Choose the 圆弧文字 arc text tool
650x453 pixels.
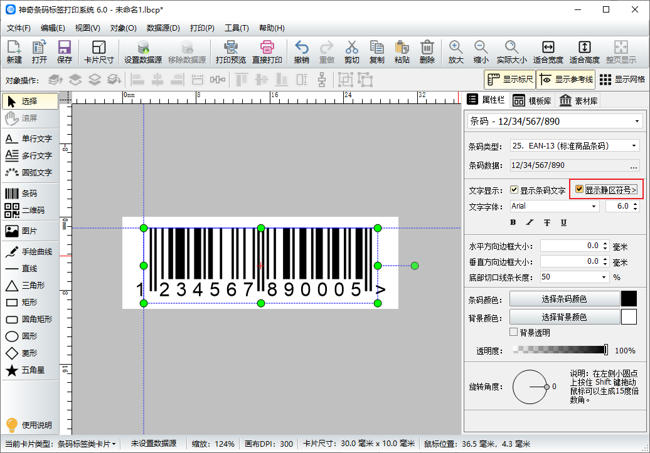pos(28,172)
